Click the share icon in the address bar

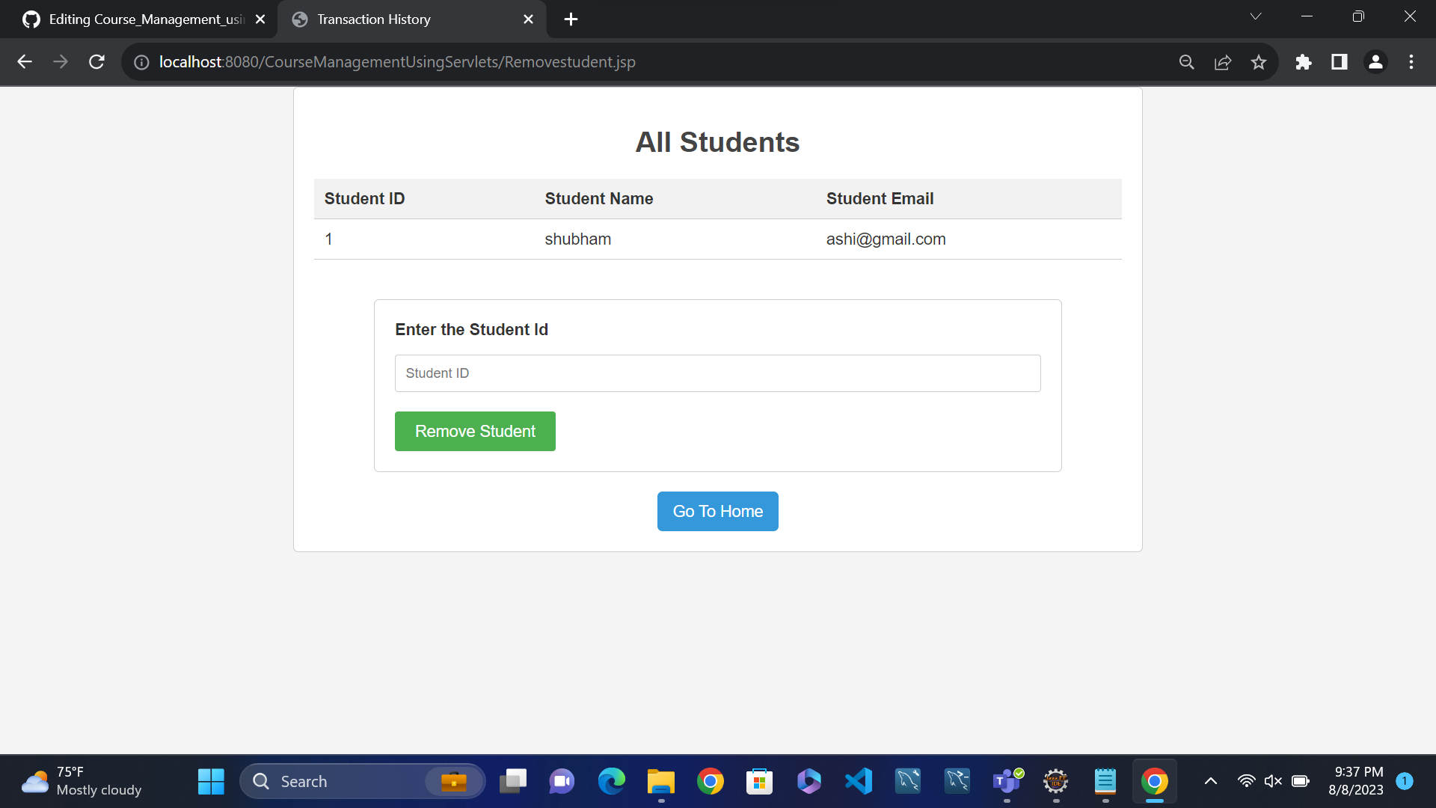1223,62
